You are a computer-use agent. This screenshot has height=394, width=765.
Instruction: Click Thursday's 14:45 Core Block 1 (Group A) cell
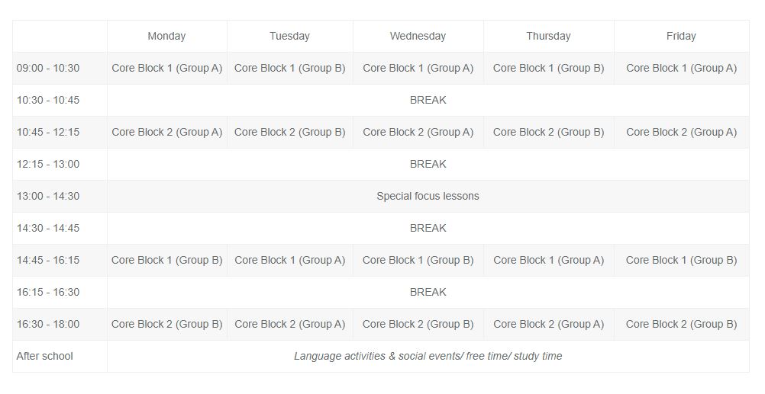[548, 260]
